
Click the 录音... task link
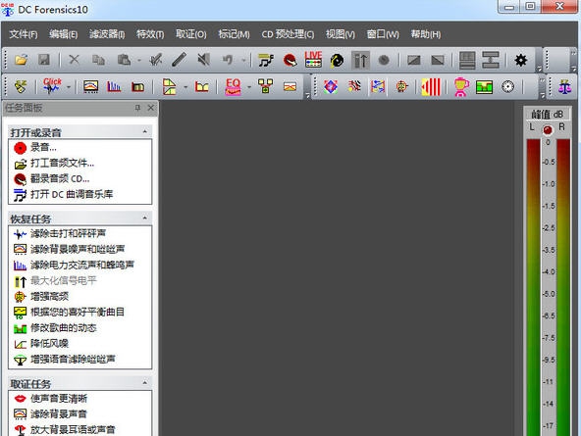pyautogui.click(x=43, y=147)
